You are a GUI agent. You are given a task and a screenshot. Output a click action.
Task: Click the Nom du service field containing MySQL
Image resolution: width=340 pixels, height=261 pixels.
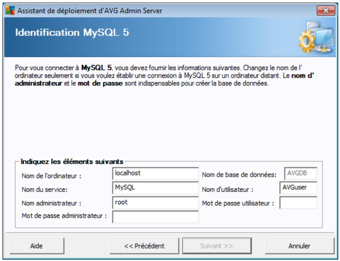pyautogui.click(x=155, y=187)
